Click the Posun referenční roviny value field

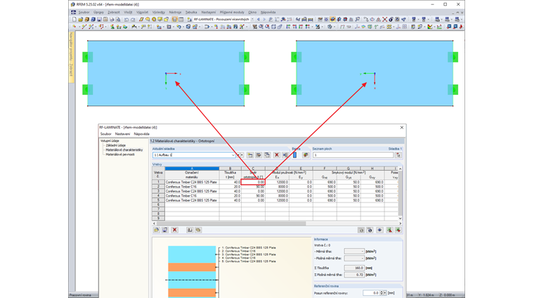pyautogui.click(x=371, y=293)
